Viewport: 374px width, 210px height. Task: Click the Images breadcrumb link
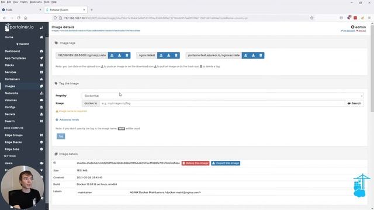click(x=55, y=31)
